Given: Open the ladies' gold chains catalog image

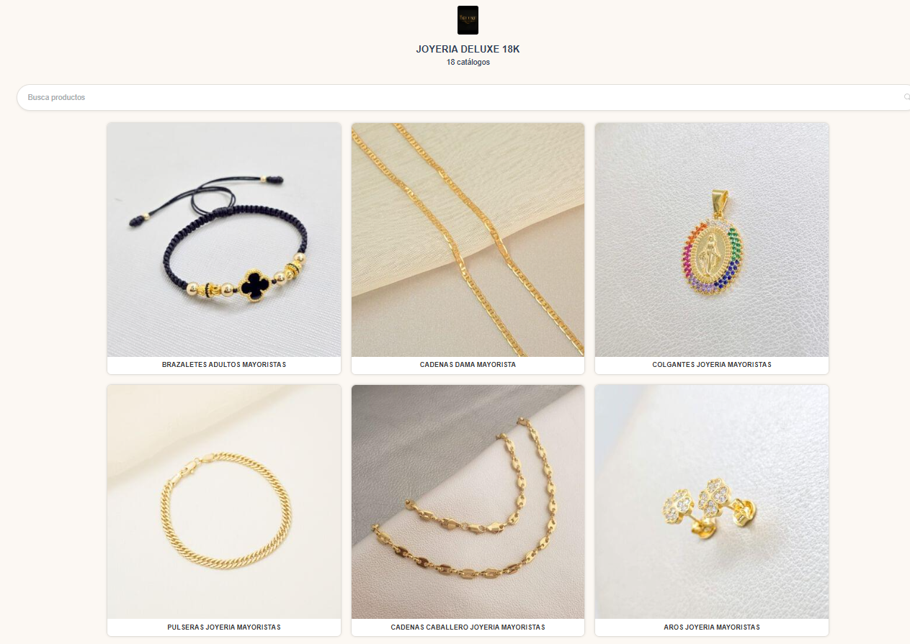Looking at the screenshot, I should click(x=468, y=240).
